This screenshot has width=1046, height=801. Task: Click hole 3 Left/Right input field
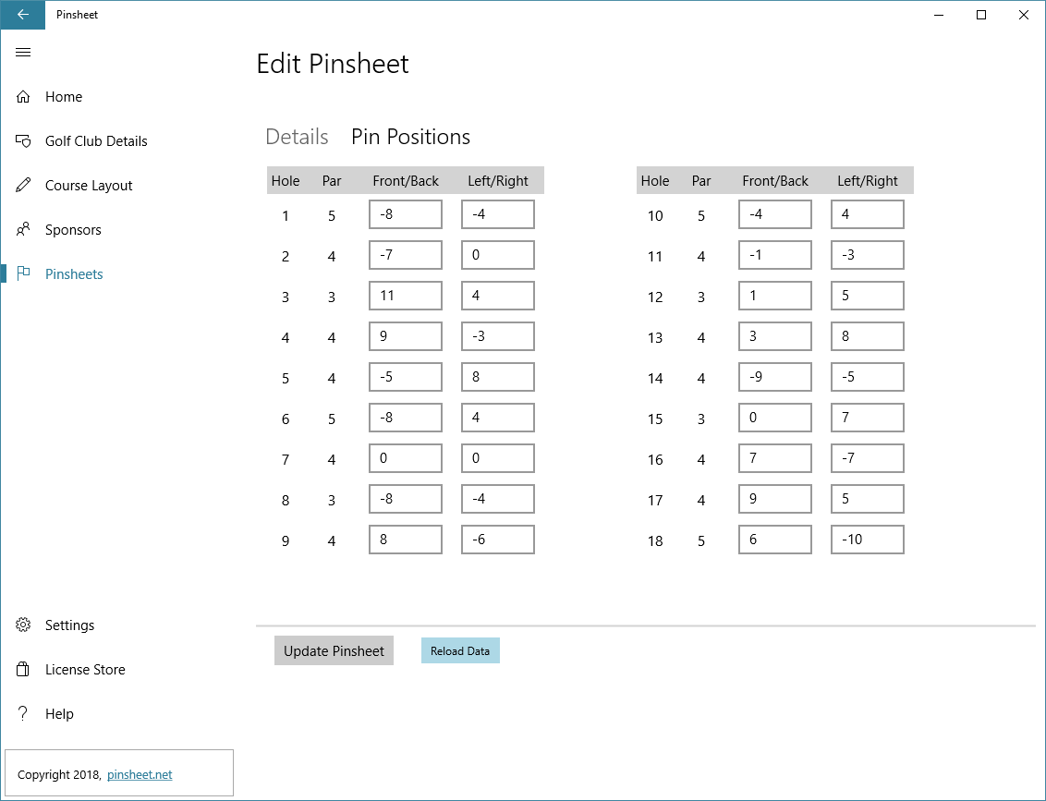(x=498, y=296)
